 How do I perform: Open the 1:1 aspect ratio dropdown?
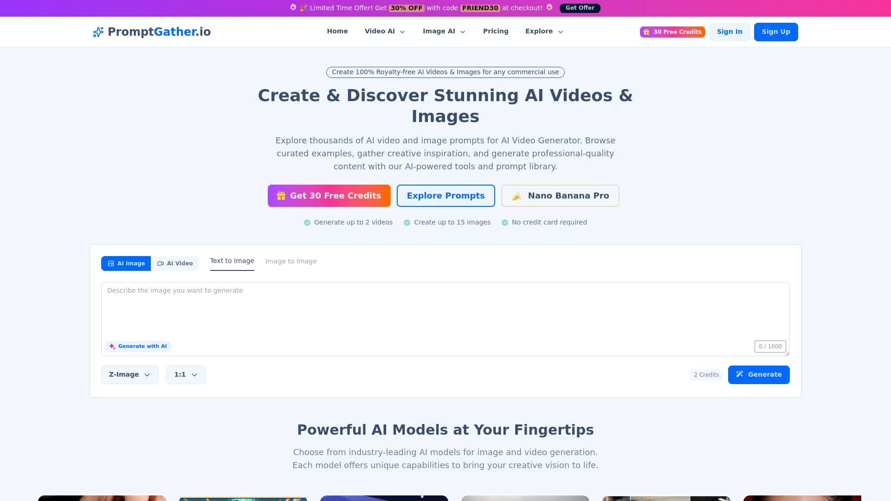click(186, 375)
